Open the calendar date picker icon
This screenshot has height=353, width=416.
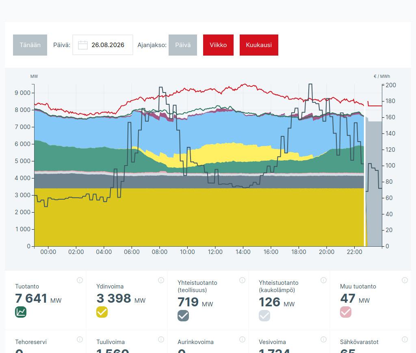(83, 45)
